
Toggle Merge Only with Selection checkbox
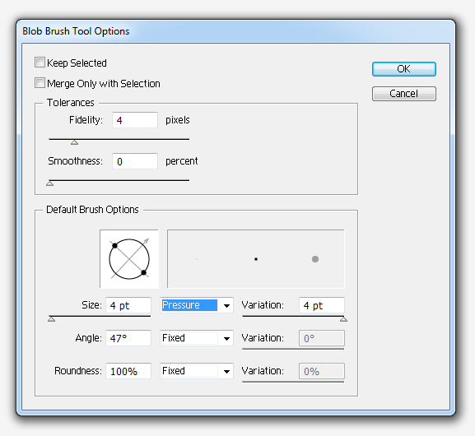[x=40, y=83]
